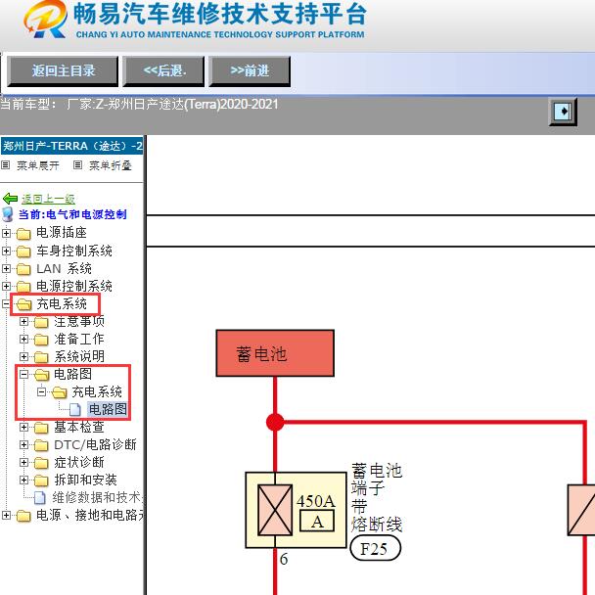Select the 电路图 leaf document item
This screenshot has width=595, height=595.
point(108,409)
